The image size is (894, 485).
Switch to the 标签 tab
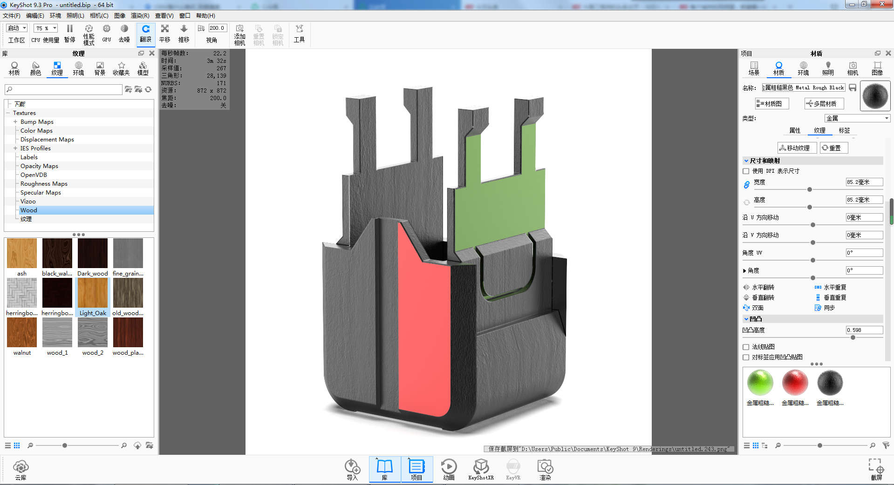click(844, 131)
